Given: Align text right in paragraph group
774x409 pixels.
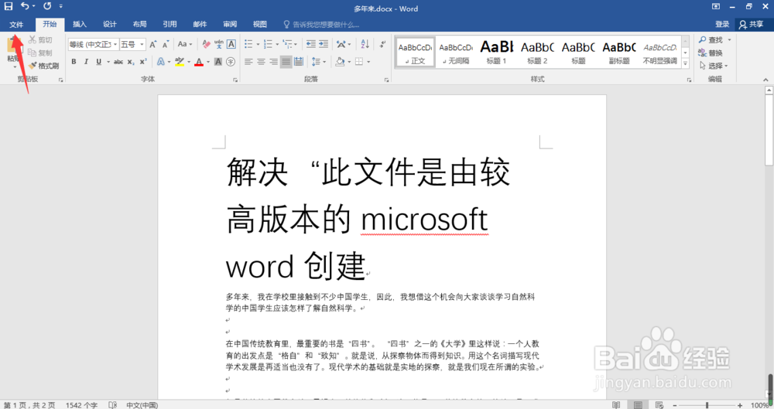Looking at the screenshot, I should click(273, 62).
